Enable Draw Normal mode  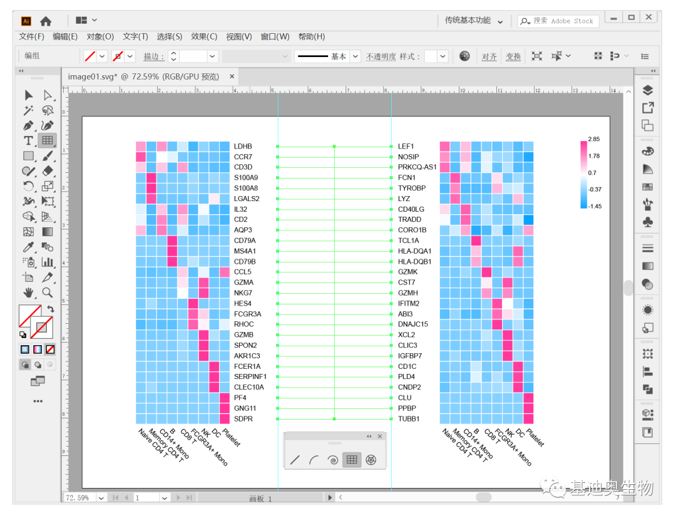click(x=25, y=365)
